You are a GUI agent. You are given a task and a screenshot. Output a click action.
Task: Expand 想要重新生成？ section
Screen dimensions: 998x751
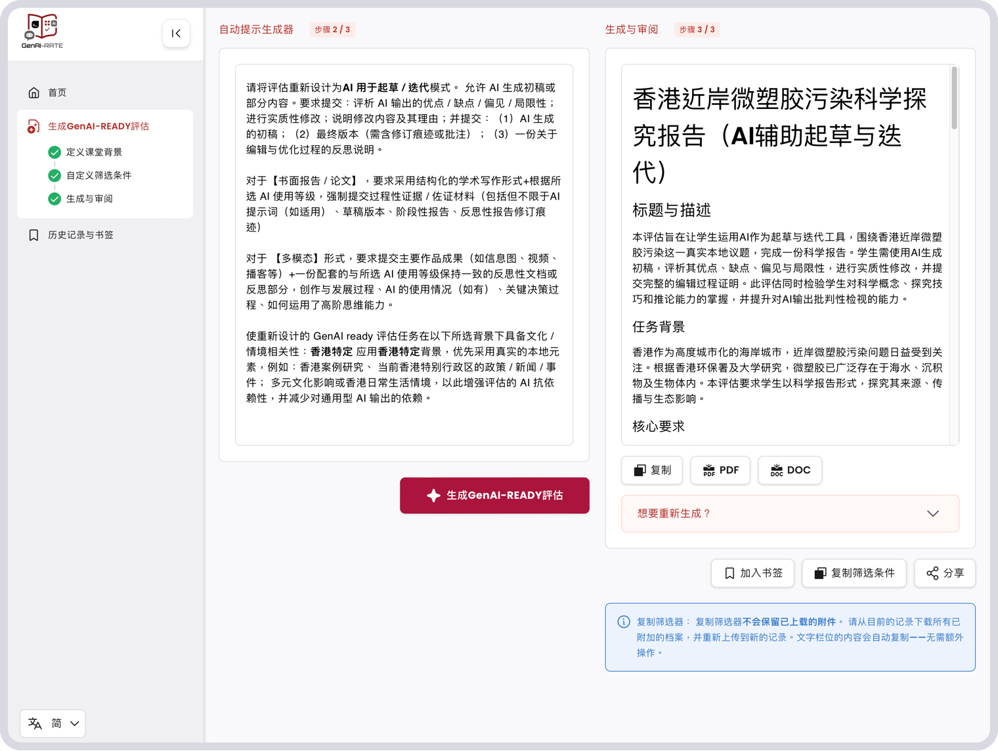(790, 513)
